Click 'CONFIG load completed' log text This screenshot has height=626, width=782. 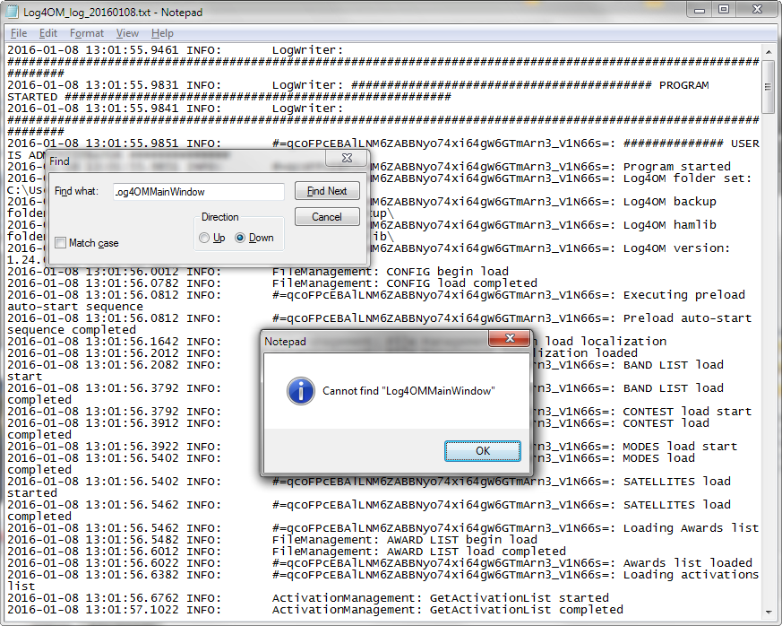462,283
